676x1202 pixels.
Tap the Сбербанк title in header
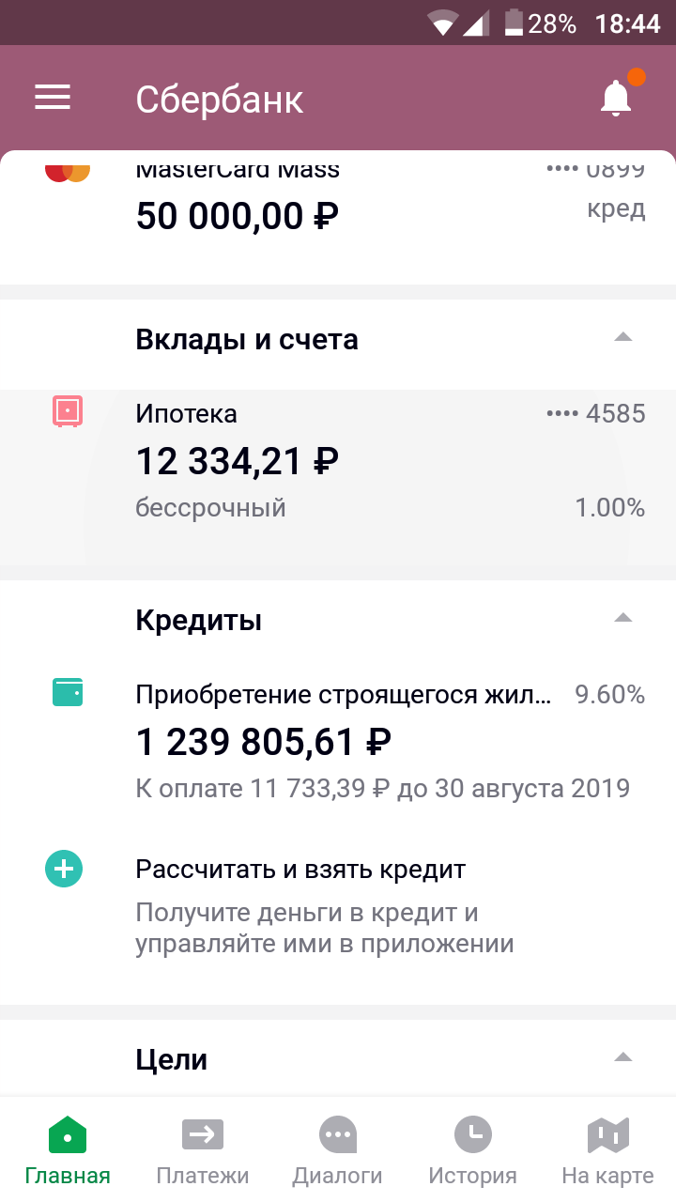[x=220, y=100]
